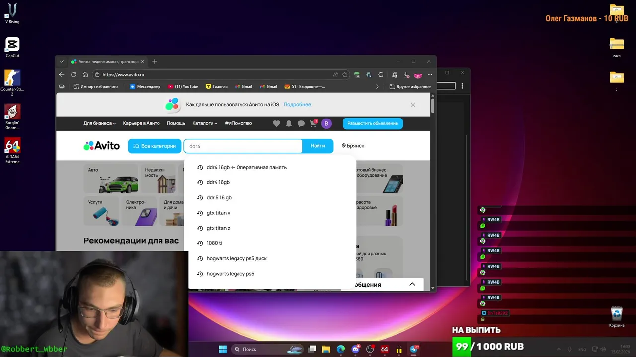Expand the Каталоги dropdown menu
Viewport: 636px width, 357px height.
click(x=205, y=123)
